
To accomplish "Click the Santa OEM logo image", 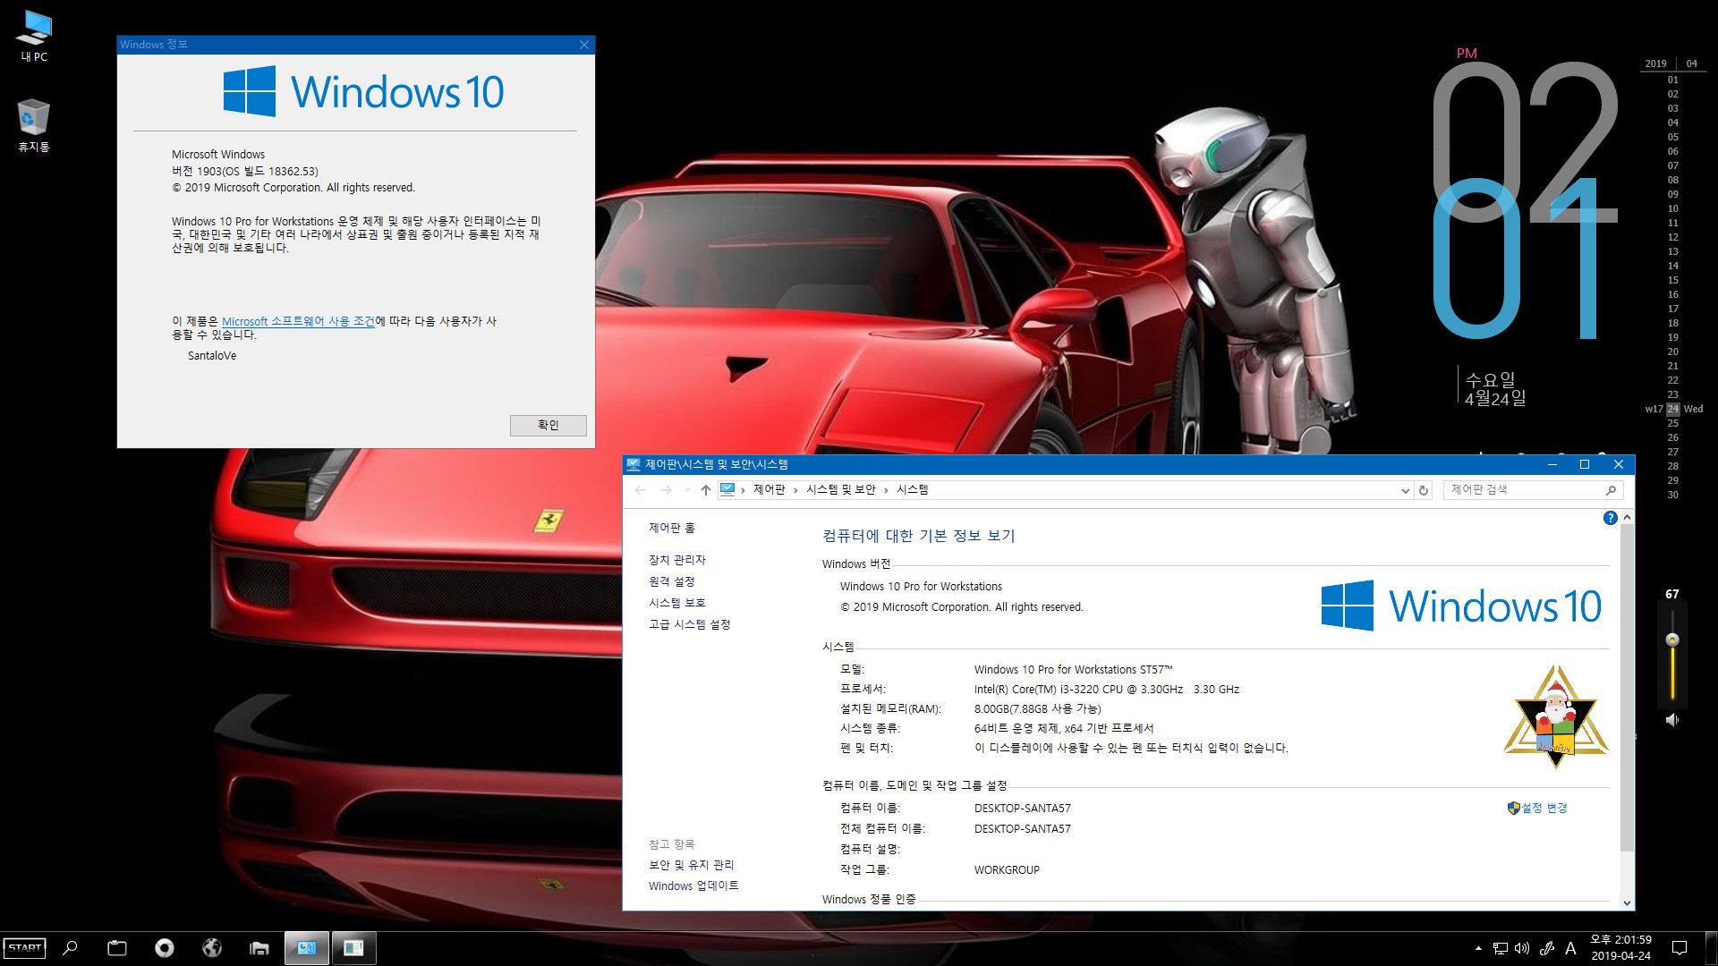I will [x=1556, y=716].
